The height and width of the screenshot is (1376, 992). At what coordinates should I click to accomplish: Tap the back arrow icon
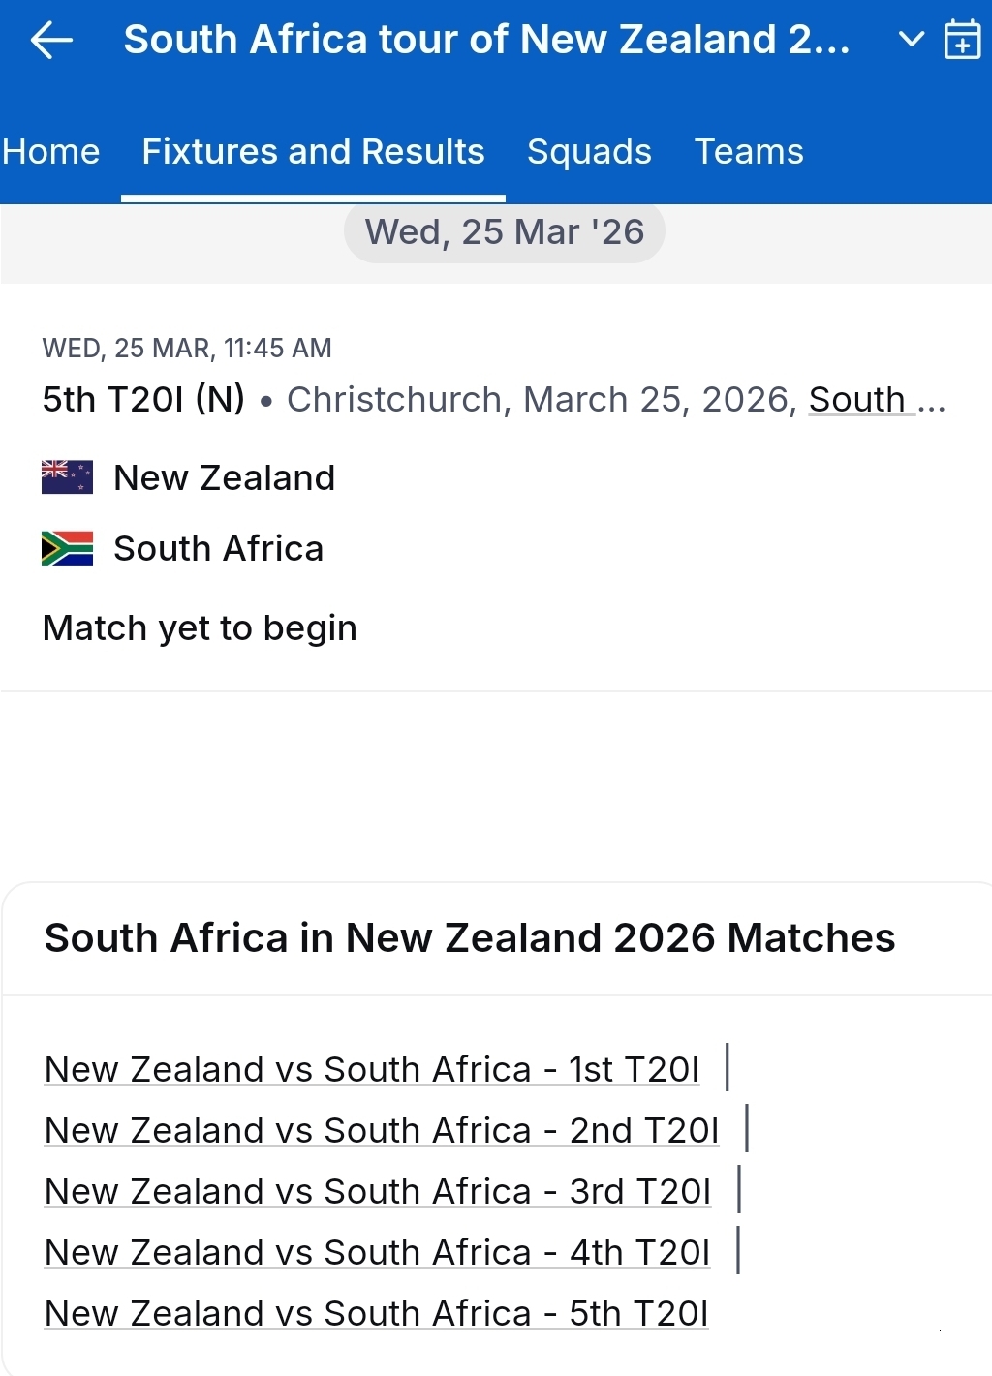[52, 41]
